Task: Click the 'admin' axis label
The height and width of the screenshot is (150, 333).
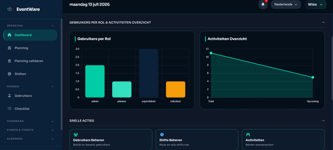Action: pos(95,101)
